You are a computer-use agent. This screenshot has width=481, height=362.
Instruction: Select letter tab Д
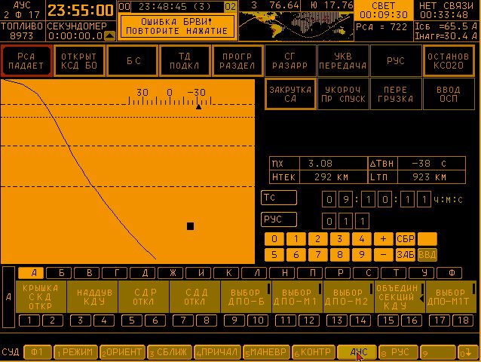pyautogui.click(x=142, y=273)
